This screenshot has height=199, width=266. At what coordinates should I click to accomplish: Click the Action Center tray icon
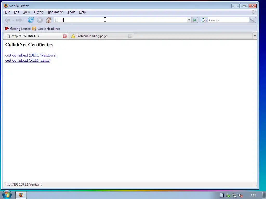pos(222,195)
